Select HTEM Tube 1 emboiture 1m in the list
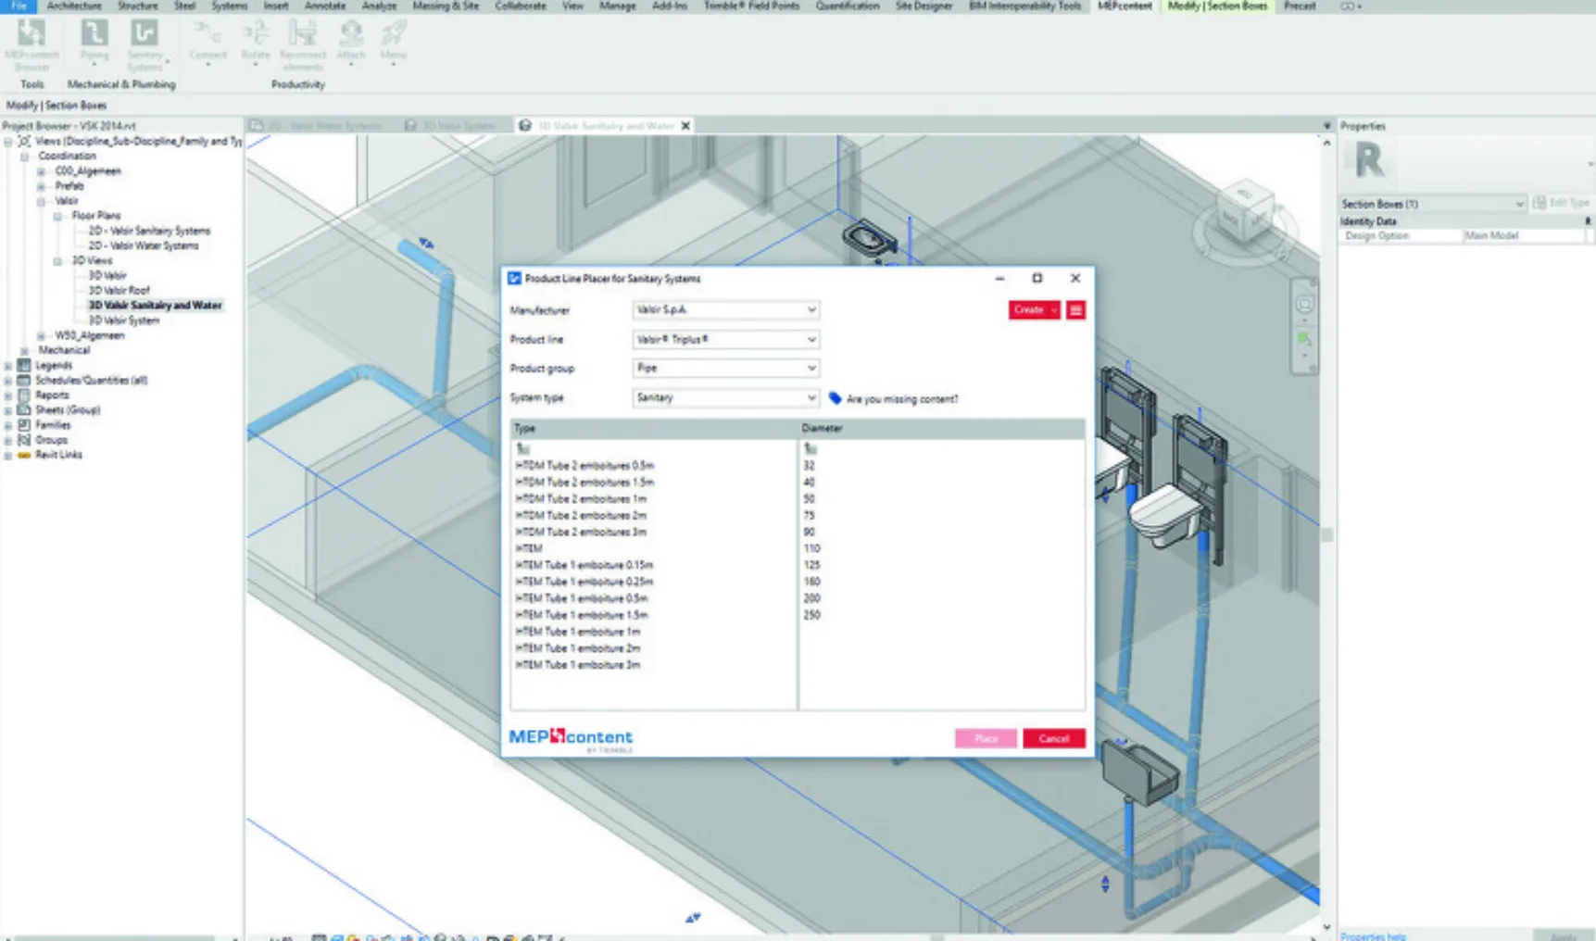Viewport: 1596px width, 941px height. click(576, 632)
